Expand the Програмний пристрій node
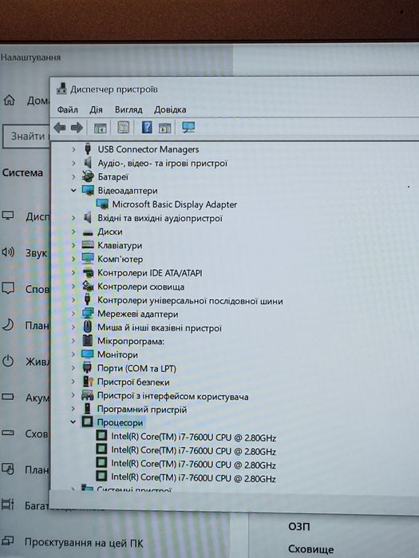The height and width of the screenshot is (558, 419). [x=73, y=409]
